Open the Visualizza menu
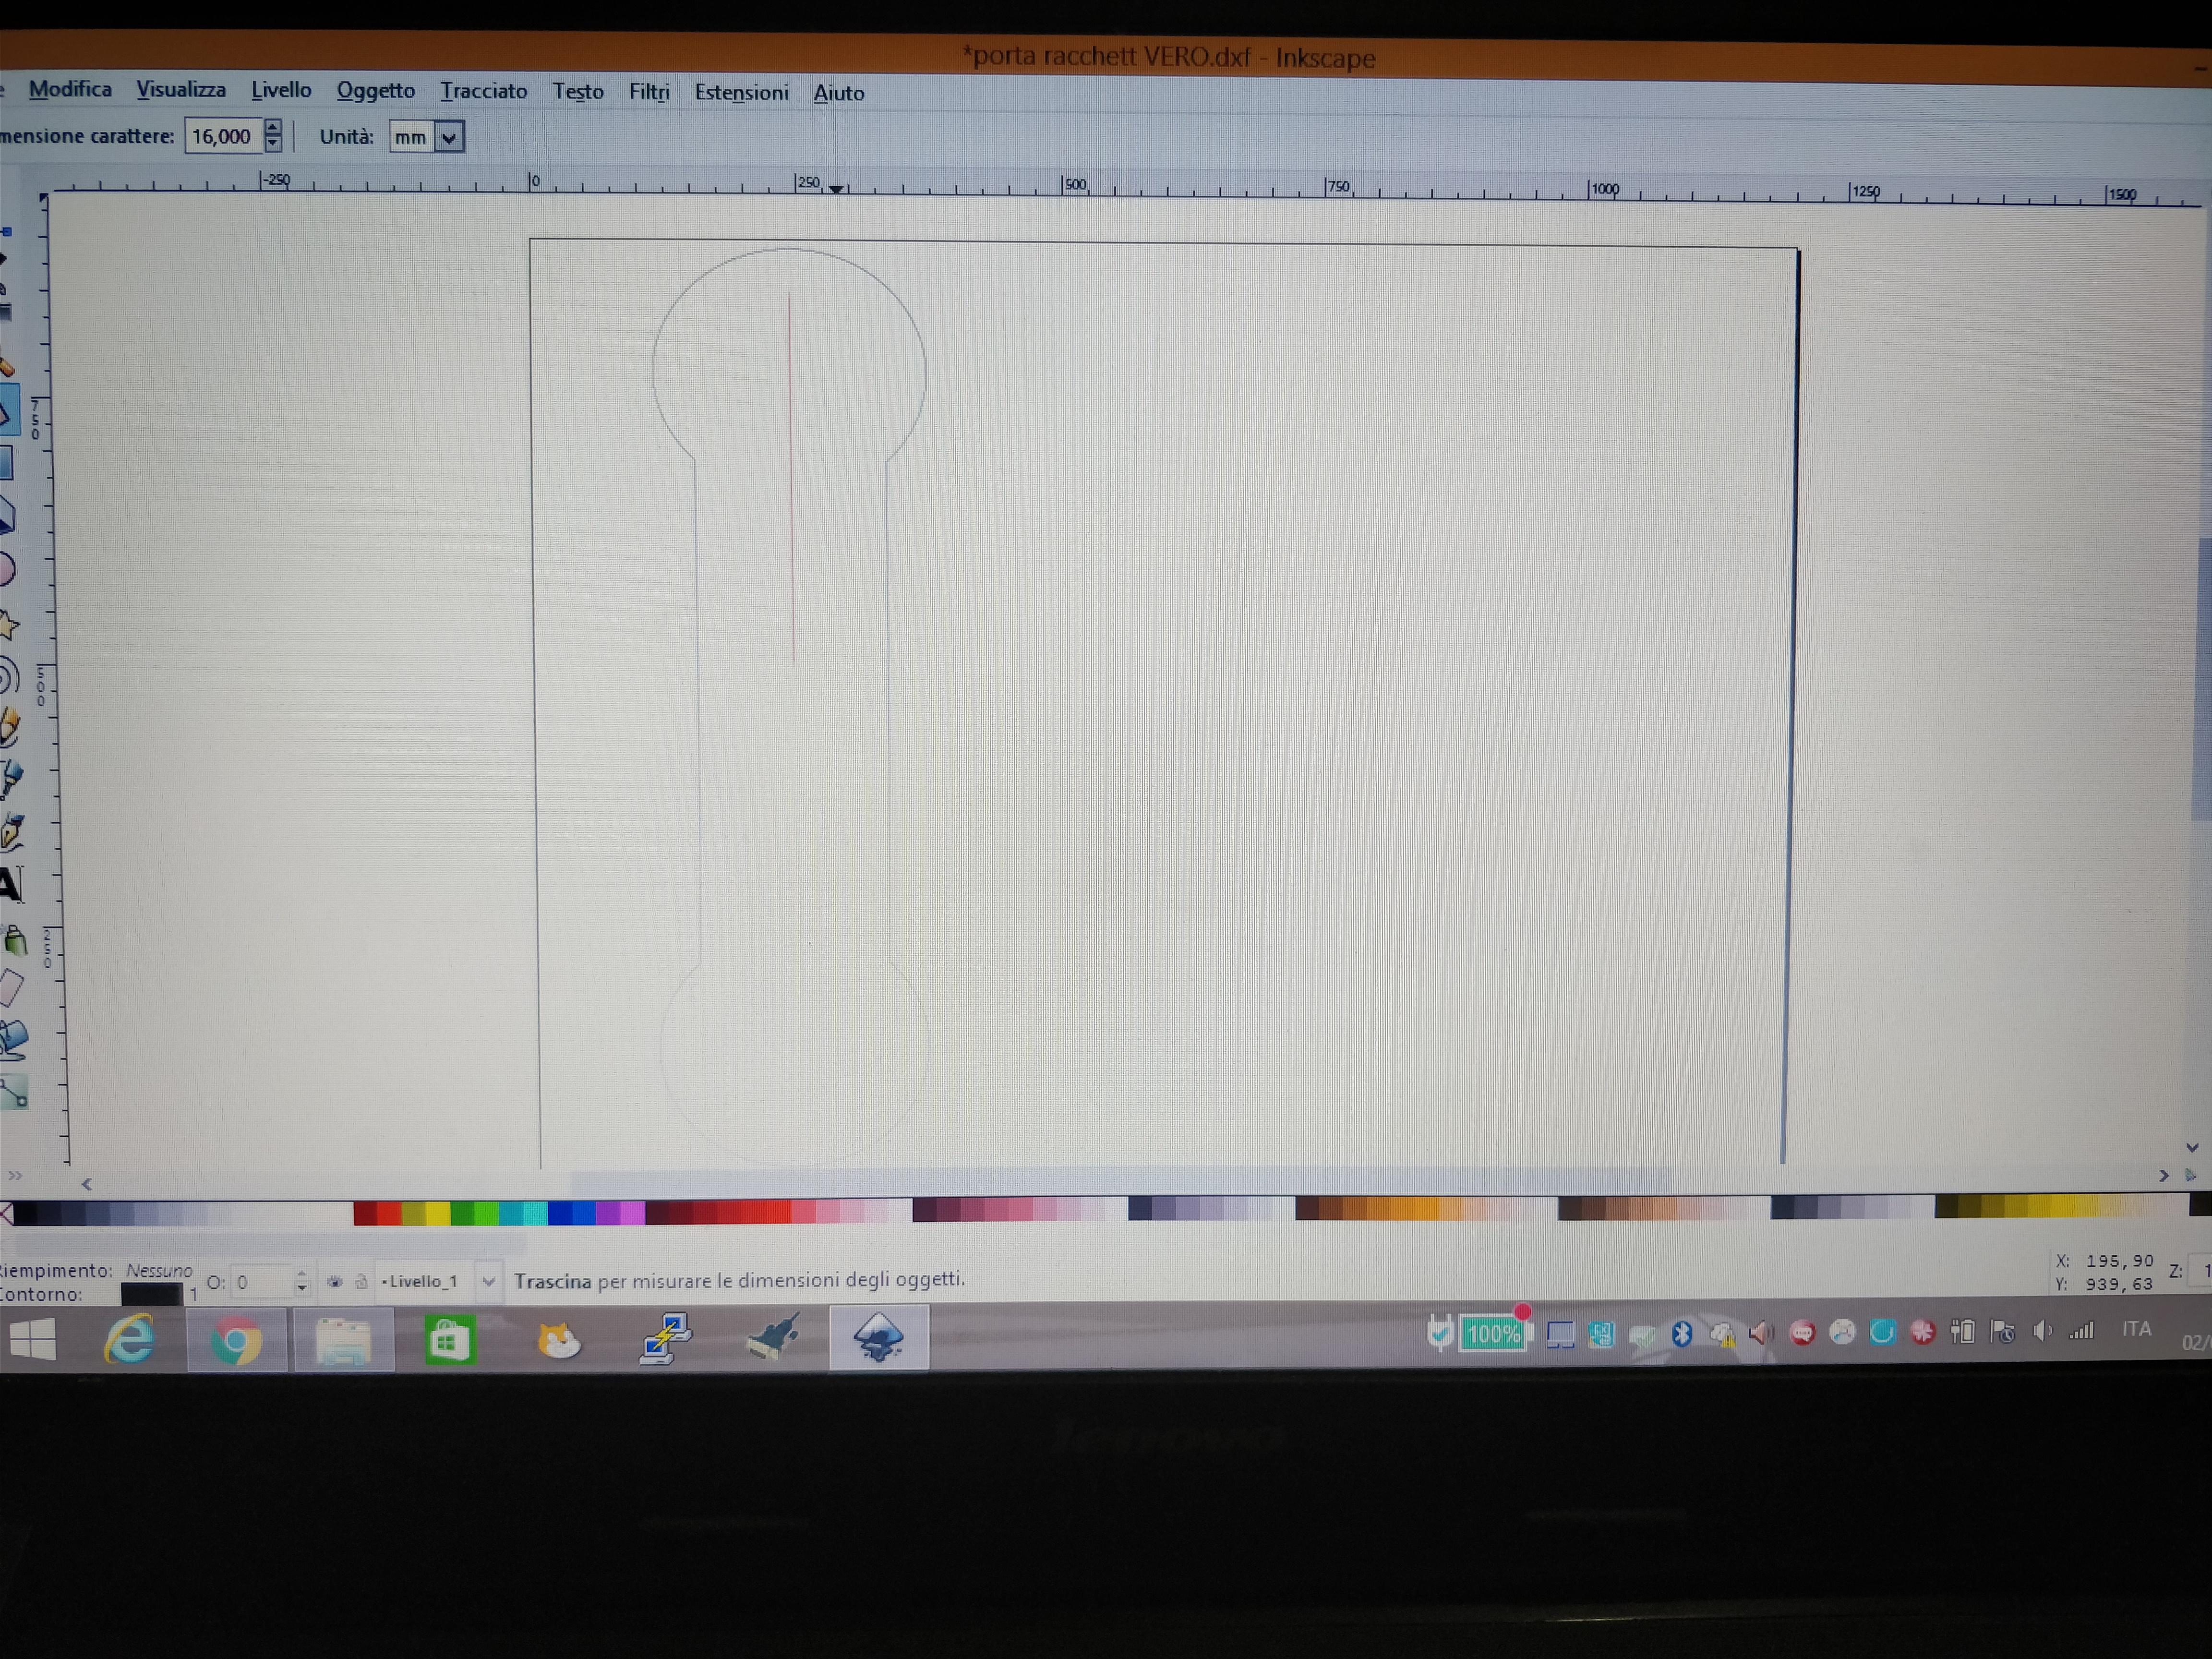Screen dimensions: 2212x1659 click(181, 89)
